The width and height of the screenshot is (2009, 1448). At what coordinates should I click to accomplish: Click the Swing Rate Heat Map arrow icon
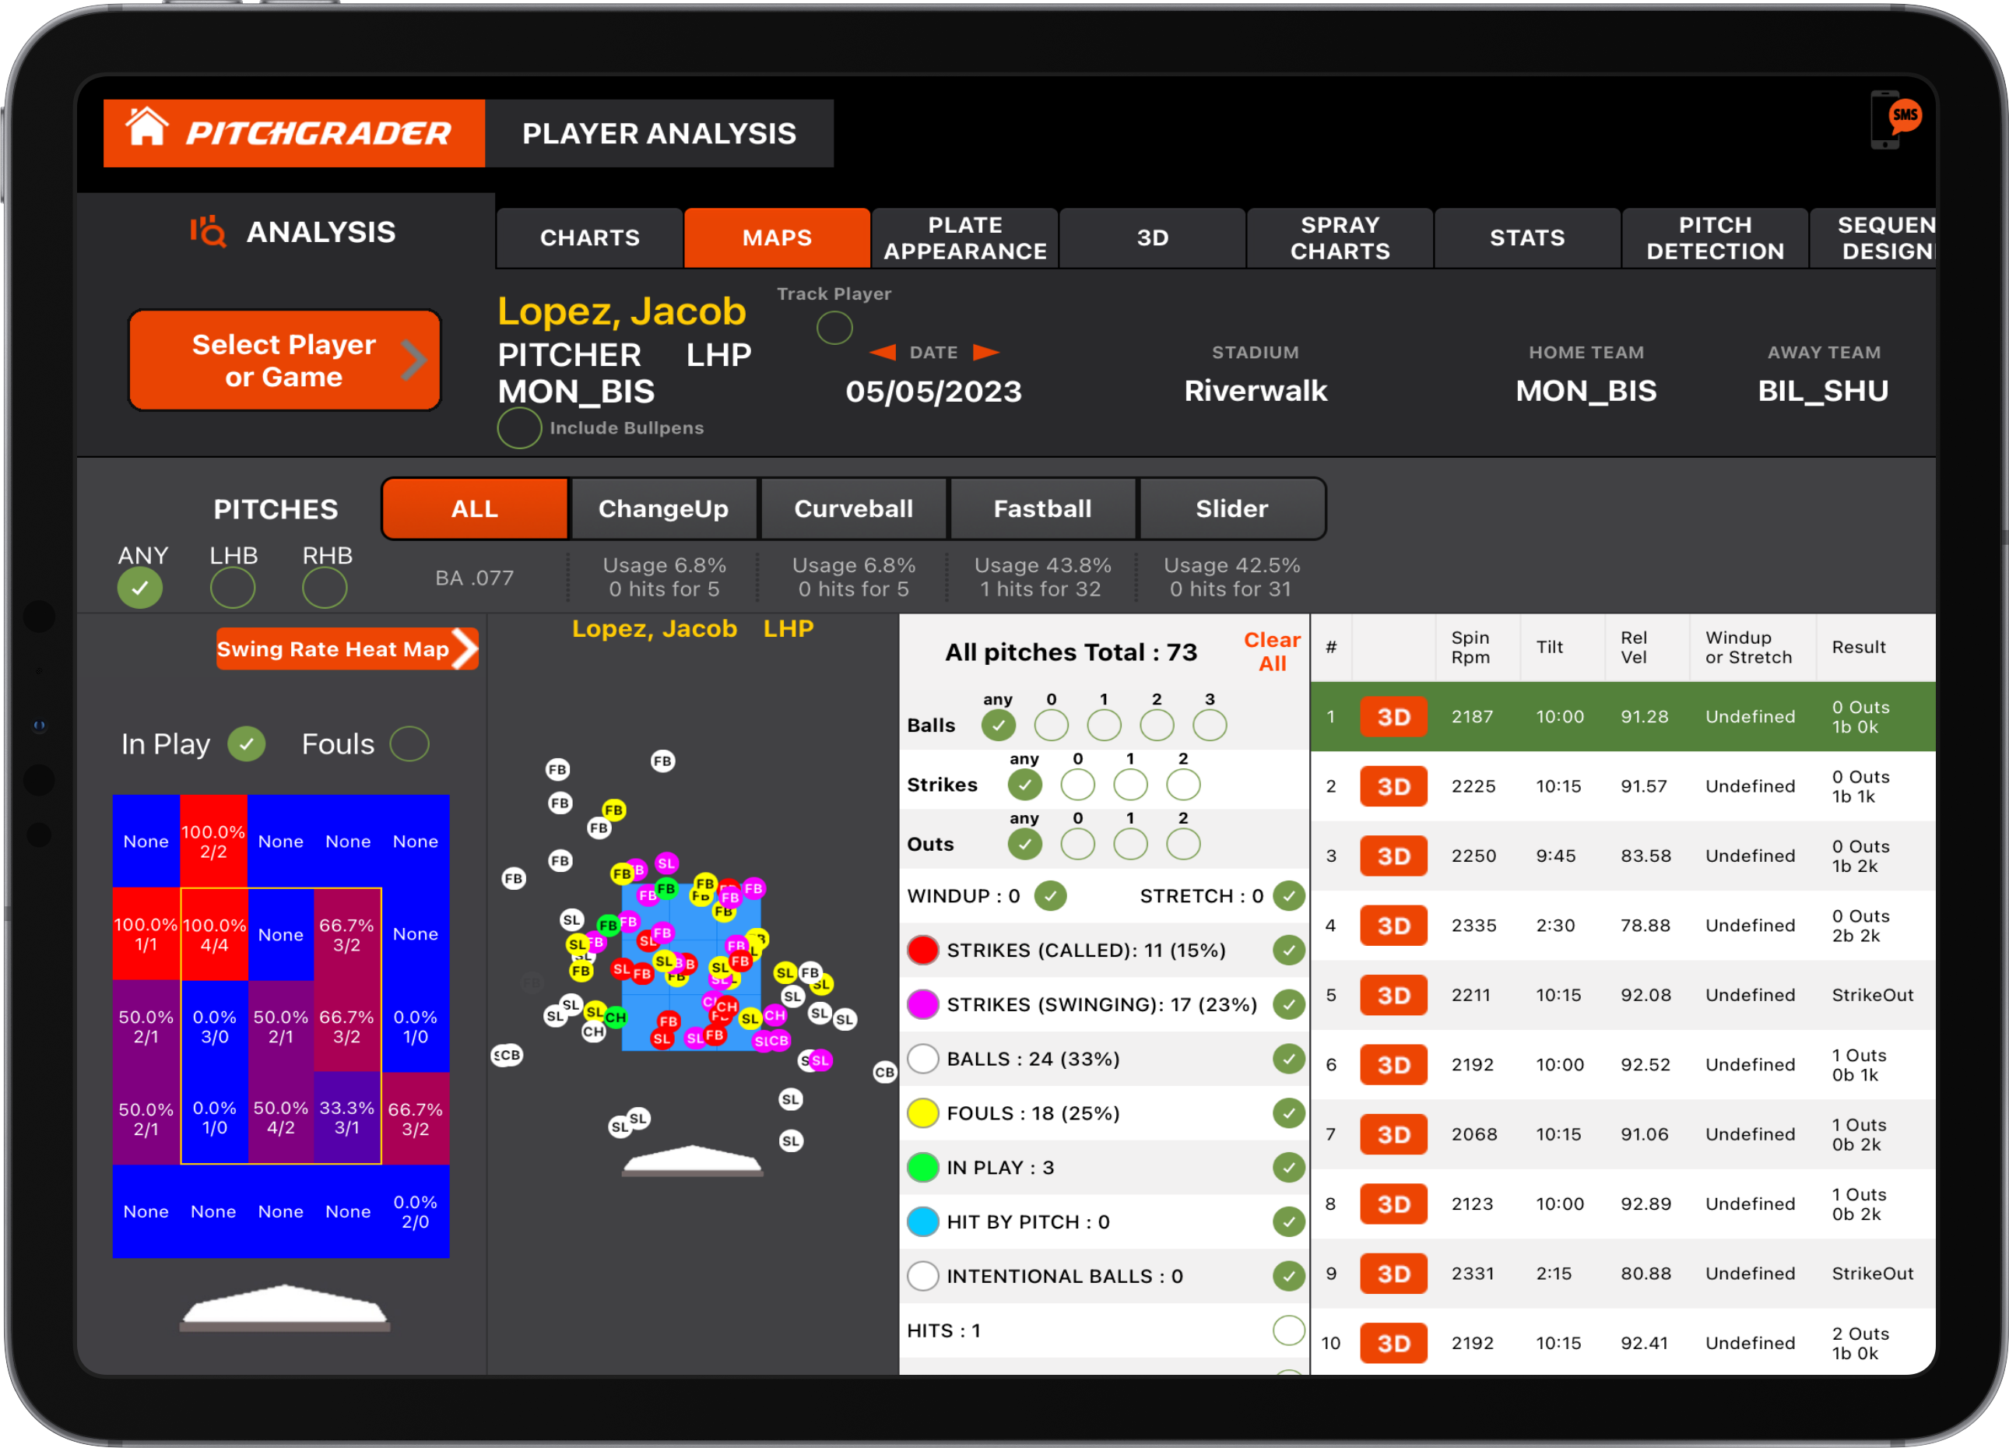(x=465, y=648)
